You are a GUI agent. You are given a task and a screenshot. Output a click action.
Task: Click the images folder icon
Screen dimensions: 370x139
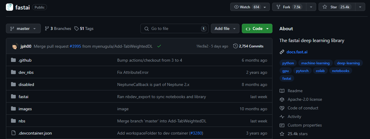click(13, 109)
